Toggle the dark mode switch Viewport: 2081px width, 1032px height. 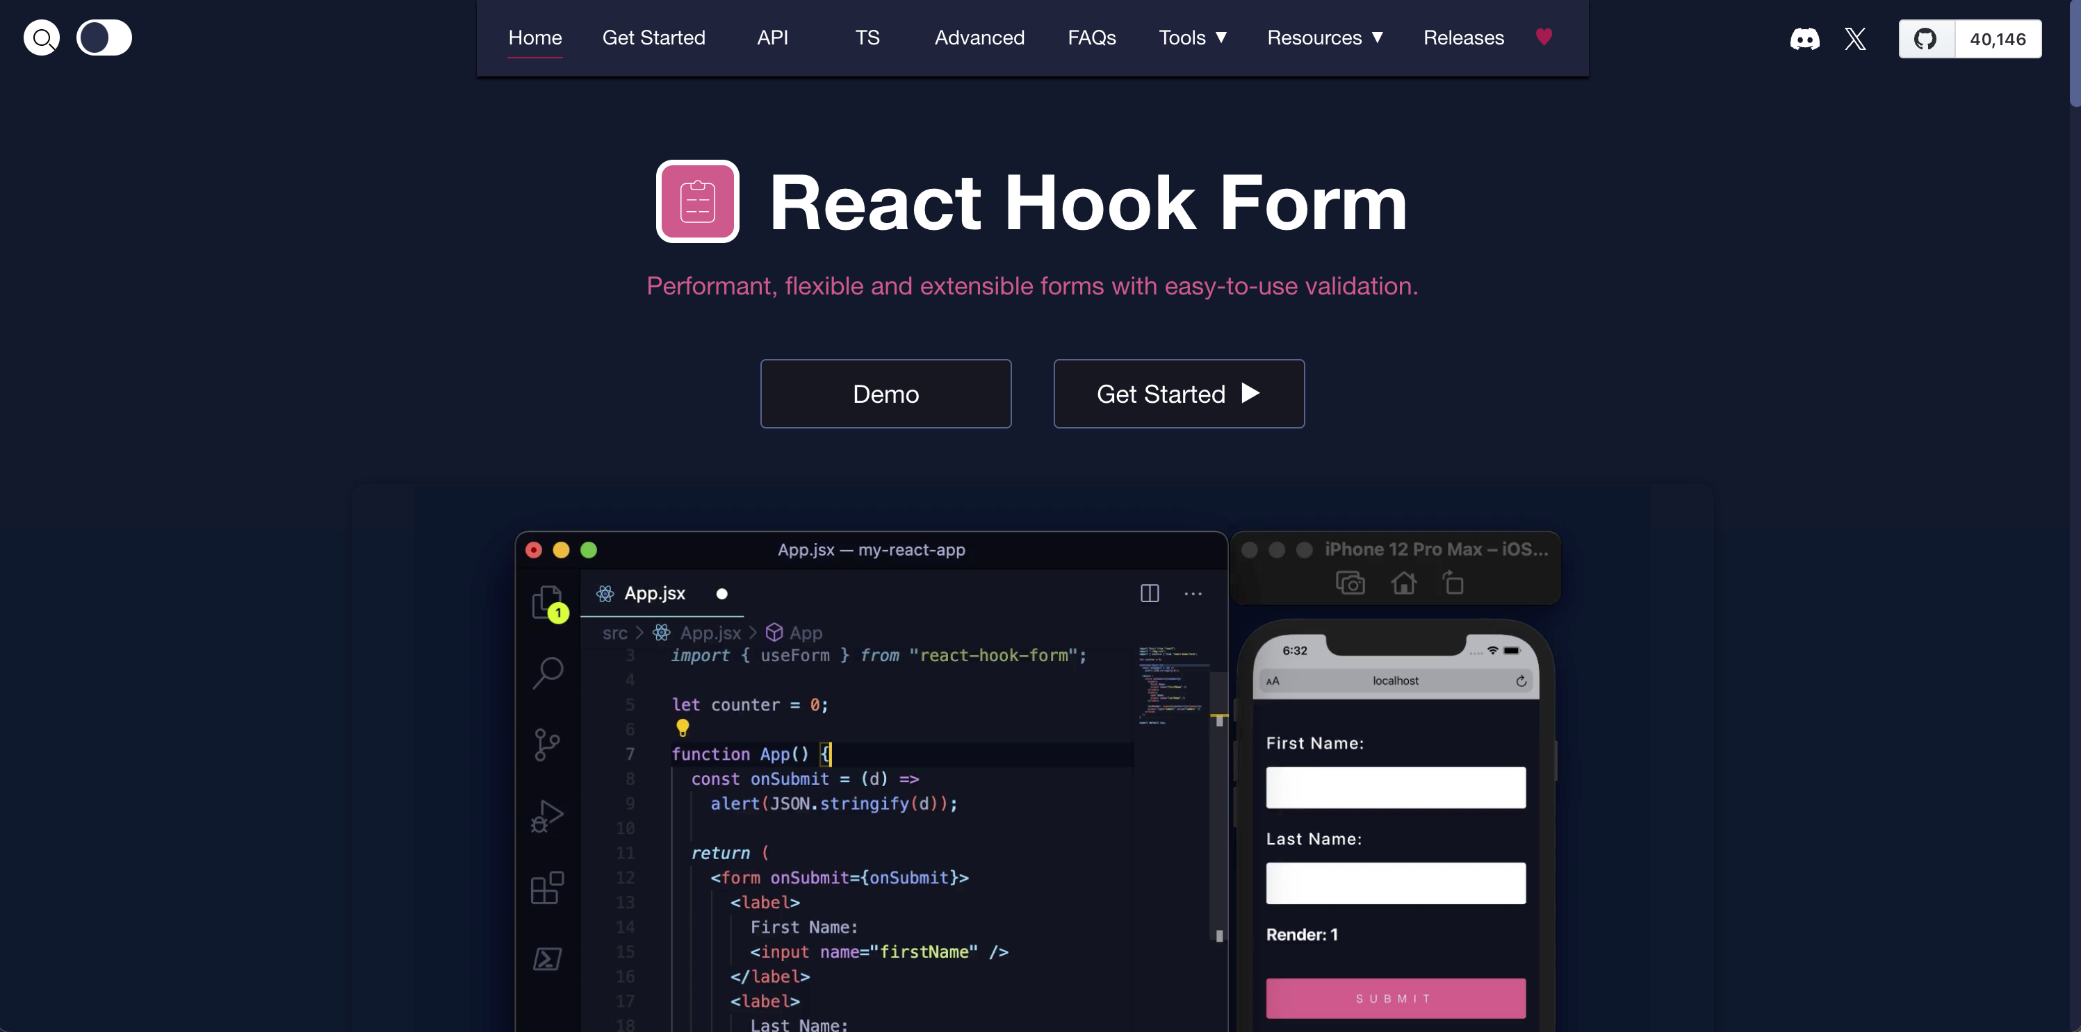point(104,38)
